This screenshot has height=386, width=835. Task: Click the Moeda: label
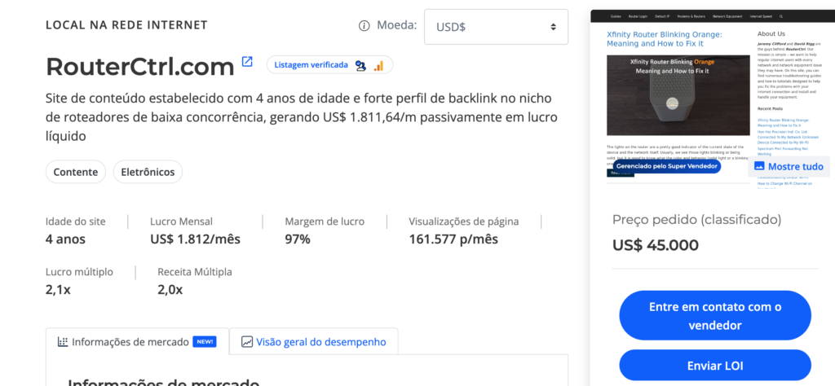(x=397, y=25)
